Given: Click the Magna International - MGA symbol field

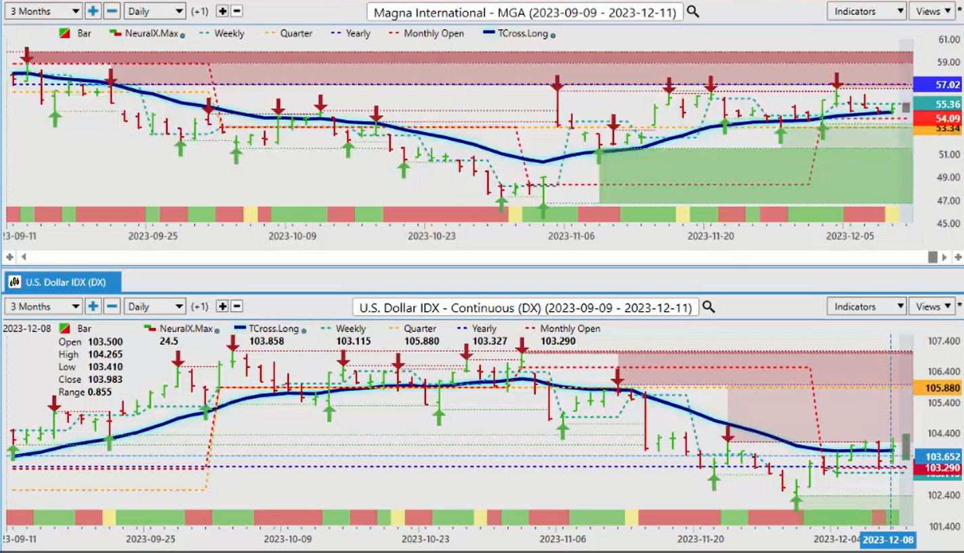Looking at the screenshot, I should coord(525,12).
